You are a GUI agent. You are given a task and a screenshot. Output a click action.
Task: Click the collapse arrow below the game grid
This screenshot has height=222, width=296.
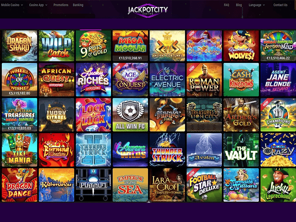click(x=149, y=202)
